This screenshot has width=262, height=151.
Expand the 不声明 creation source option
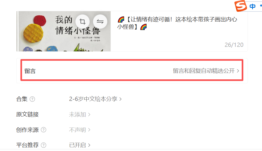tap(80, 130)
